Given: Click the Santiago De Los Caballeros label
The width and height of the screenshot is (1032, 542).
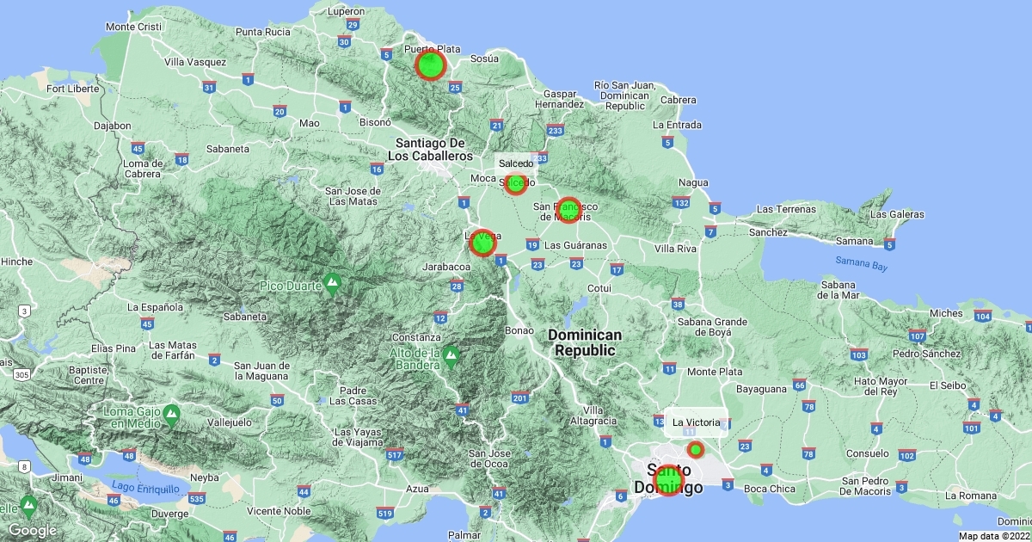Looking at the screenshot, I should [430, 149].
